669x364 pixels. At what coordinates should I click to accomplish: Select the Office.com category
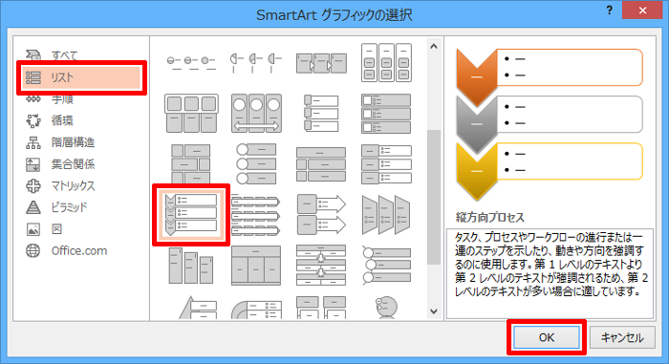coord(66,251)
